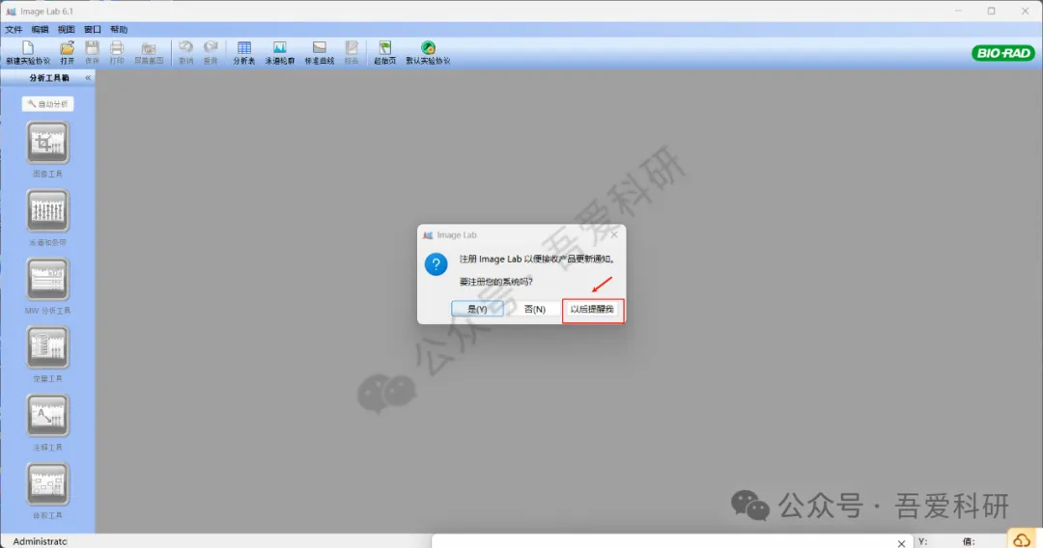Click the cloud icon in the status bar

[x=1022, y=539]
